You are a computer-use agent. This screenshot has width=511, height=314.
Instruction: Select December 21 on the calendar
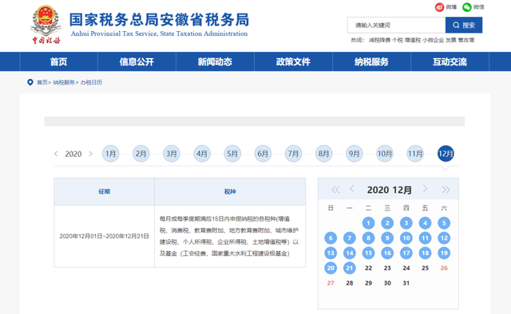tap(350, 268)
